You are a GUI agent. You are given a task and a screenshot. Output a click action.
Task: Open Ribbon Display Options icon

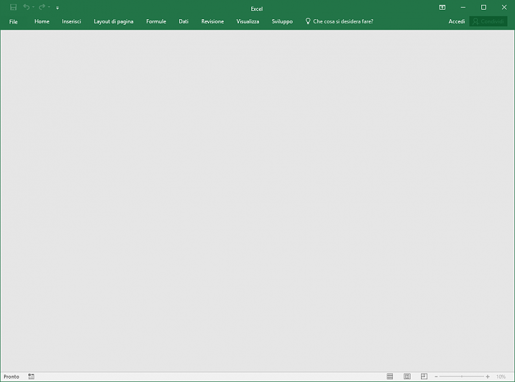coord(442,8)
